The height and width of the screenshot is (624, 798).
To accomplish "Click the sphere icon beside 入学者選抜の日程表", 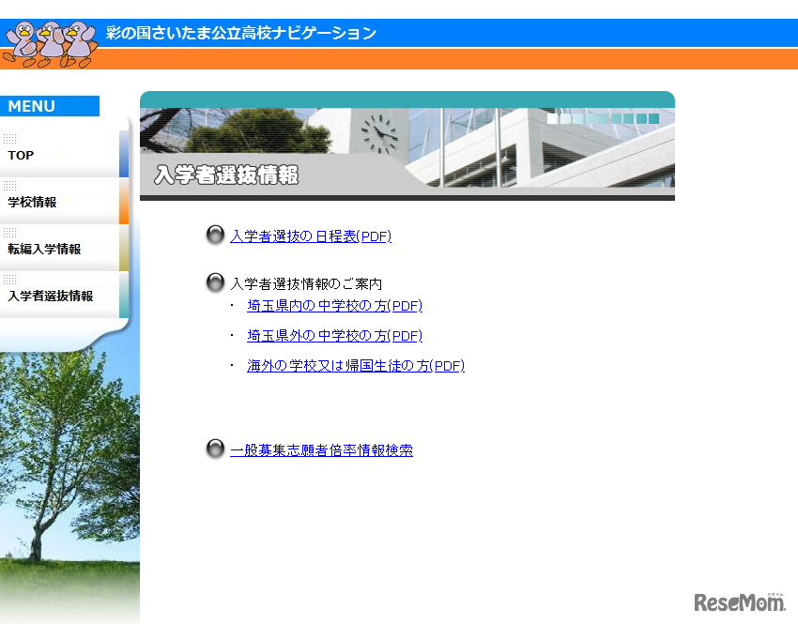I will [x=215, y=235].
